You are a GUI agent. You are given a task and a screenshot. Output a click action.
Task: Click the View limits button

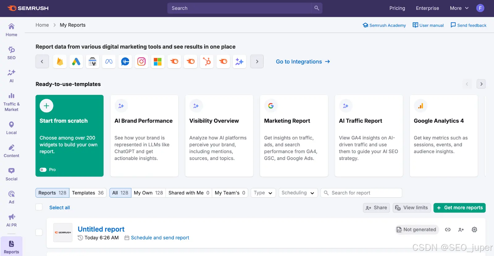412,208
